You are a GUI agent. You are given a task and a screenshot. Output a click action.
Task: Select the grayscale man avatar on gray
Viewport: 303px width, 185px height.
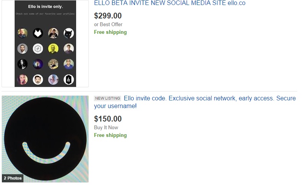(22, 48)
